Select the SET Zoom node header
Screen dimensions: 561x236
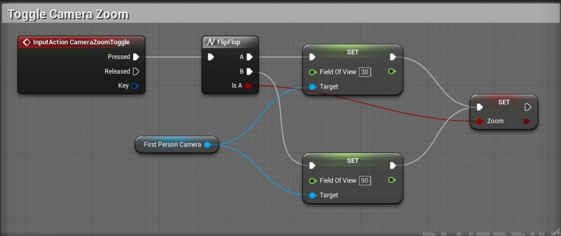click(504, 102)
